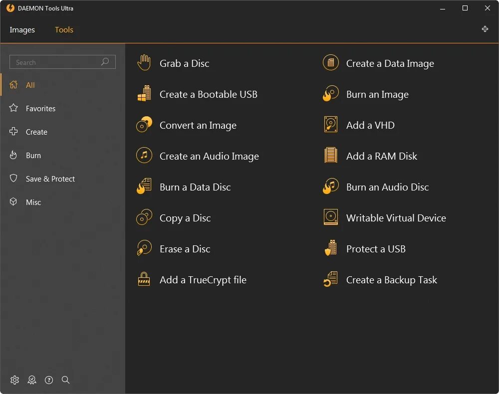Open the Grab a Disc text link
Screen dimensions: 499x394
pos(185,63)
